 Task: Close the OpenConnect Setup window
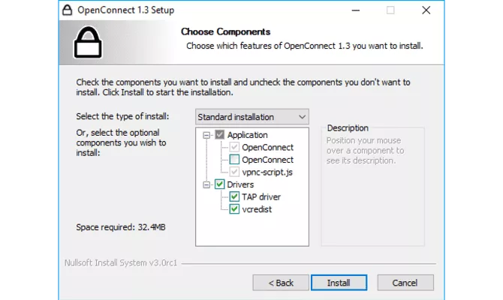pyautogui.click(x=426, y=10)
